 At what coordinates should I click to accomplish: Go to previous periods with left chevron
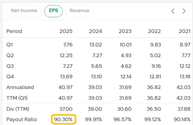(173, 11)
